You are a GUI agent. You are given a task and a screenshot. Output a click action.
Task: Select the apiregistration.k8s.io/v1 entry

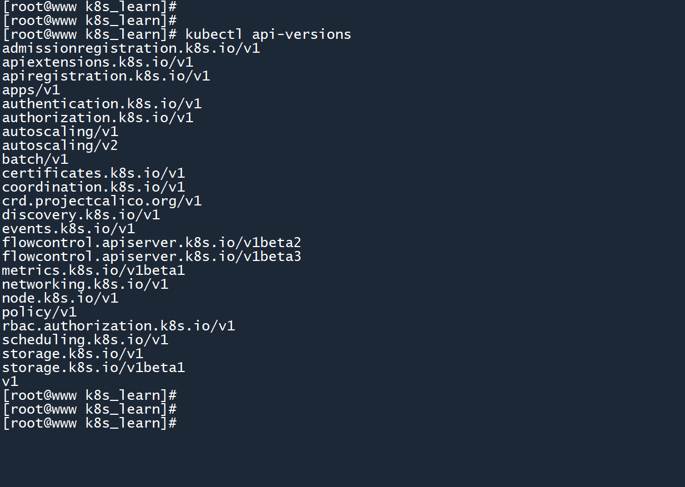click(x=106, y=76)
